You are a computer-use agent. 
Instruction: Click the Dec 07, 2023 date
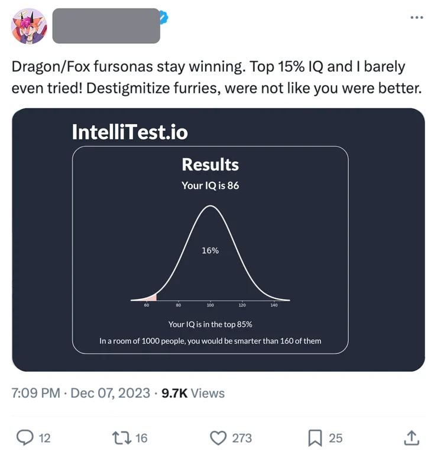click(110, 393)
